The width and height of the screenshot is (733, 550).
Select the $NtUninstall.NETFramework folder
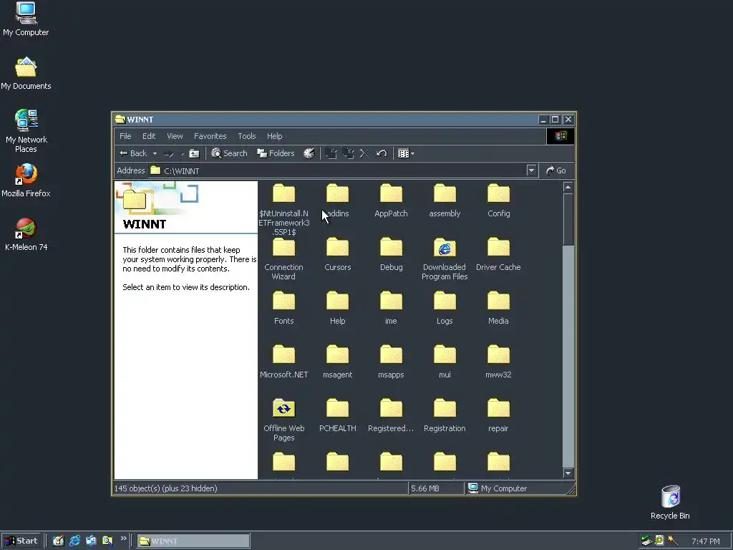(x=283, y=210)
